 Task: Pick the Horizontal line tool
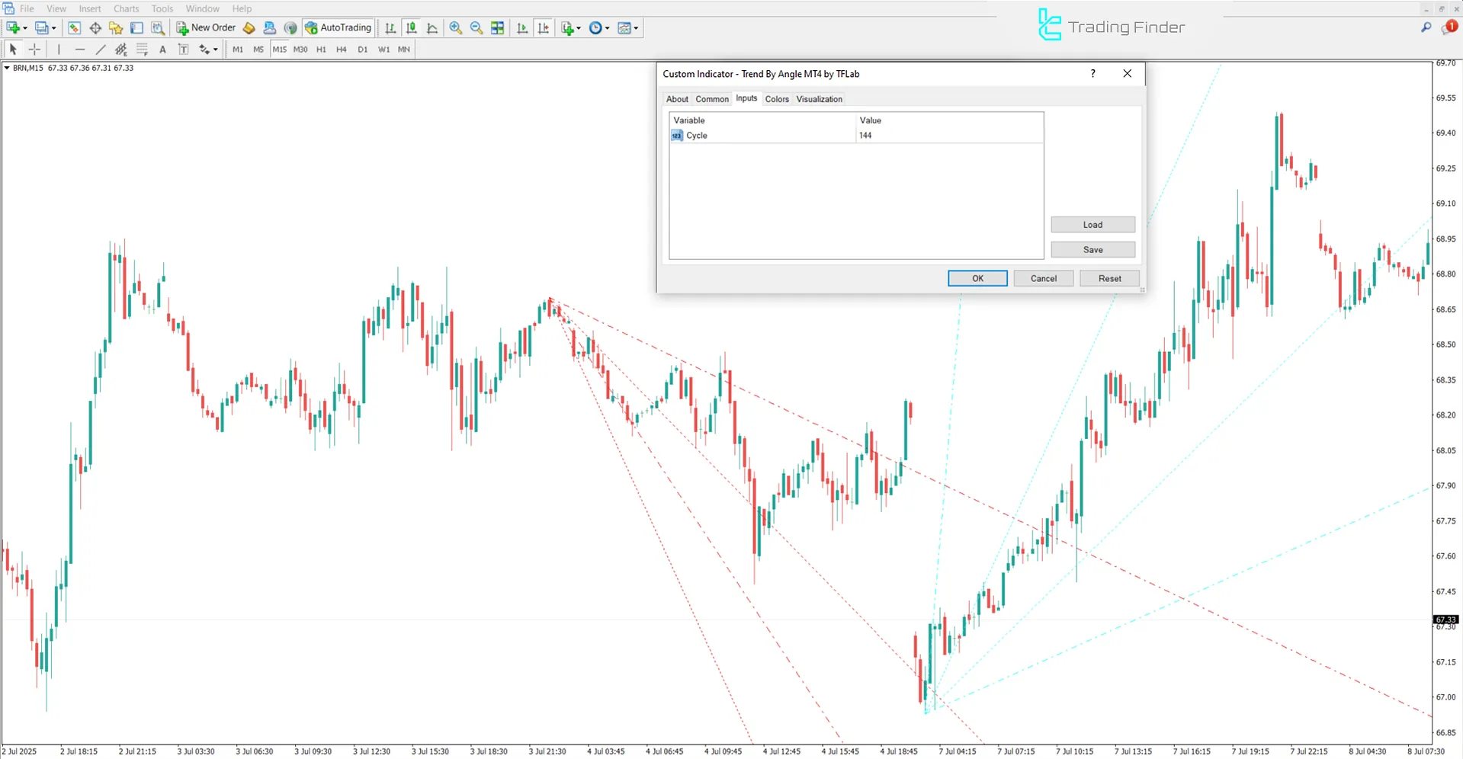[x=80, y=49]
